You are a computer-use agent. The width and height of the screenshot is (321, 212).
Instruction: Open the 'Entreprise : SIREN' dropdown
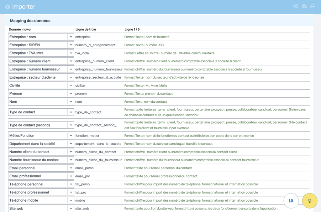coord(41,45)
